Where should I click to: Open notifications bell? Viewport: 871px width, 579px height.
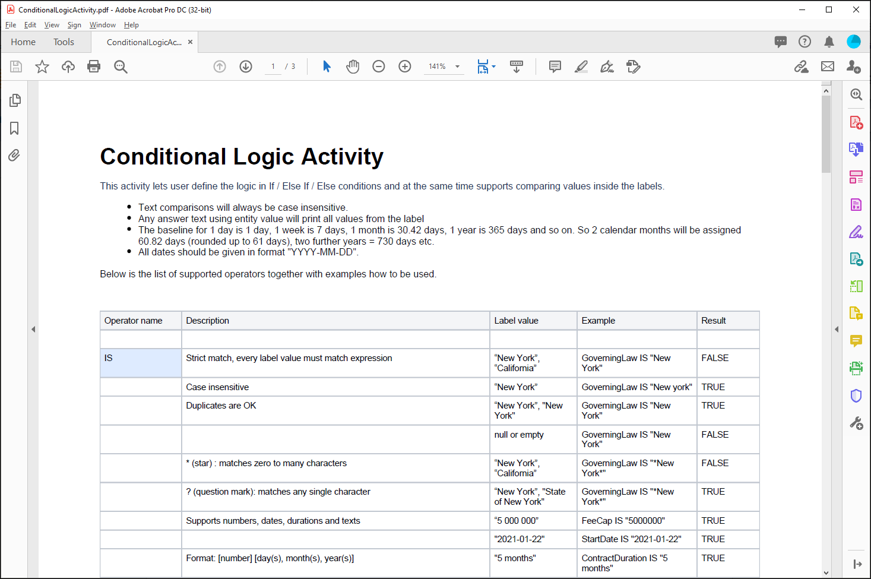[x=829, y=42]
